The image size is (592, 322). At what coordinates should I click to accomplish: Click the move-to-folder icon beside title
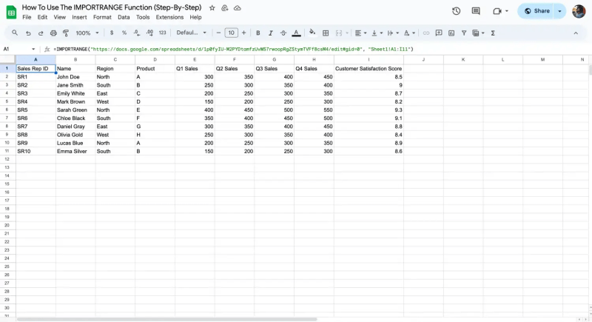click(225, 8)
